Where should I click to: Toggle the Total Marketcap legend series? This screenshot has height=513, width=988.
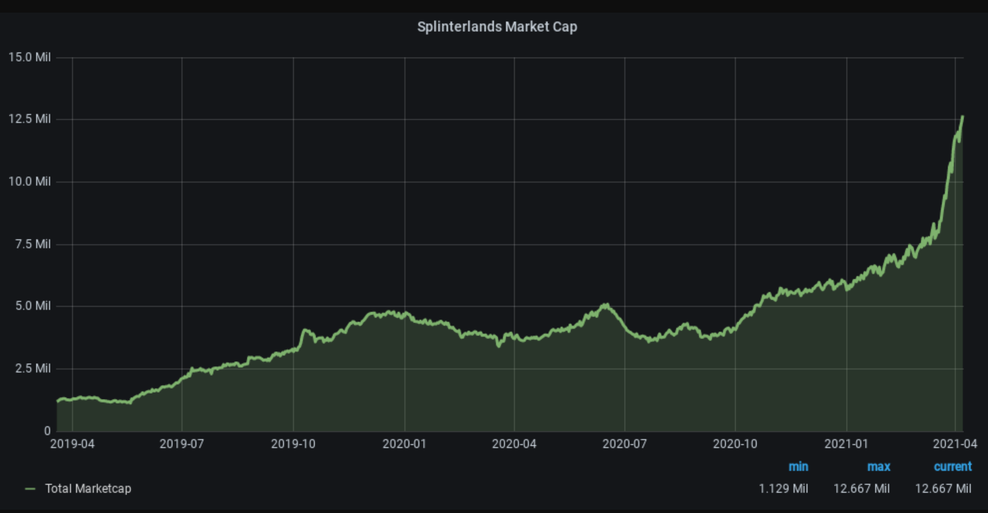point(88,488)
